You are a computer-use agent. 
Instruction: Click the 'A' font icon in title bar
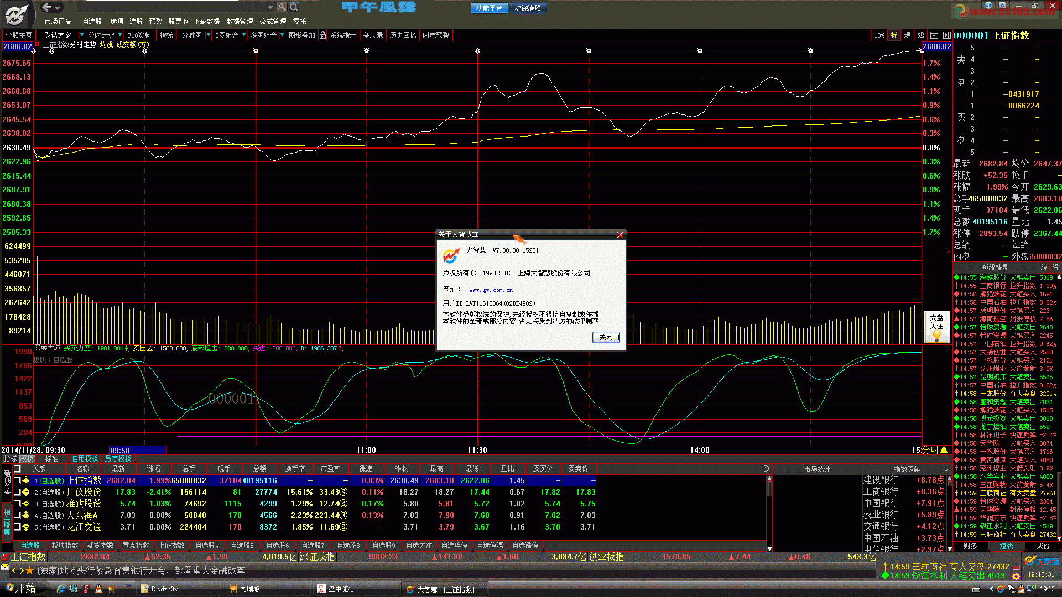pos(1002,6)
